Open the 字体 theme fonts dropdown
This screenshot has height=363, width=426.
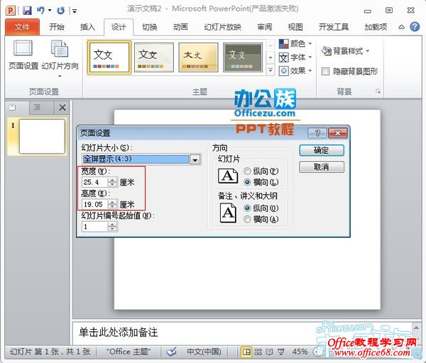(x=295, y=57)
